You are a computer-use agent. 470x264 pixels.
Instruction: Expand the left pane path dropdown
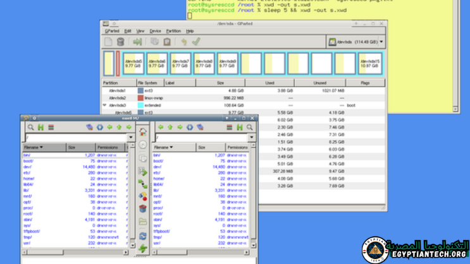tap(130, 137)
